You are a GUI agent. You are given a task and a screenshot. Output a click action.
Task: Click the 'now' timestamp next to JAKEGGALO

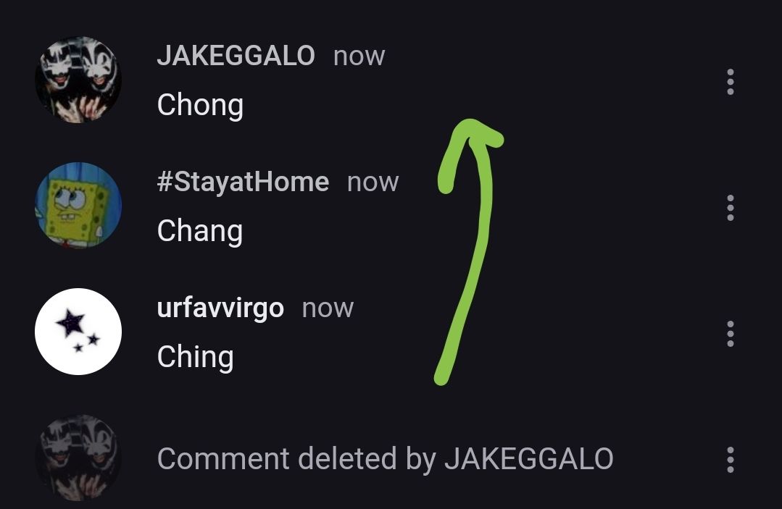pyautogui.click(x=359, y=56)
